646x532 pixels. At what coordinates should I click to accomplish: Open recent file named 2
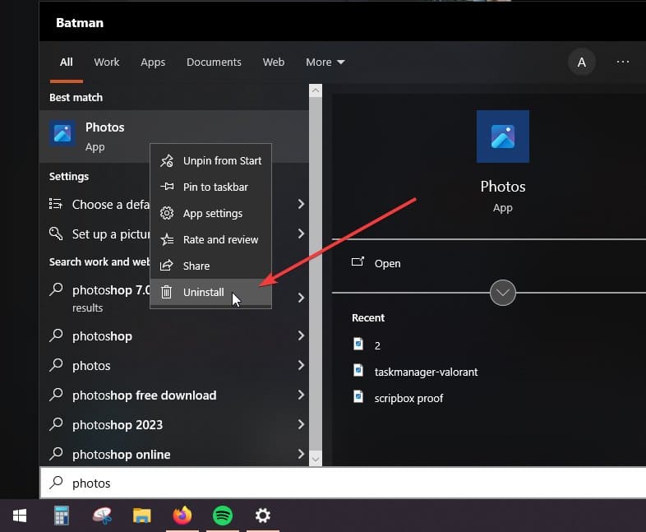click(377, 345)
